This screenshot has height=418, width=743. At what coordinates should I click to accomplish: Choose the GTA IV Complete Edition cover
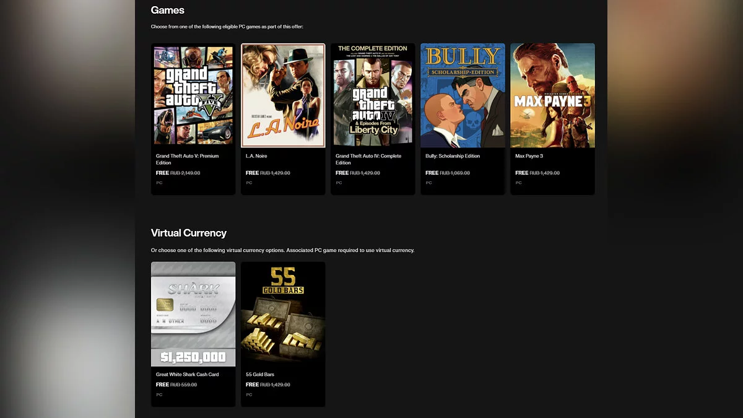(373, 95)
